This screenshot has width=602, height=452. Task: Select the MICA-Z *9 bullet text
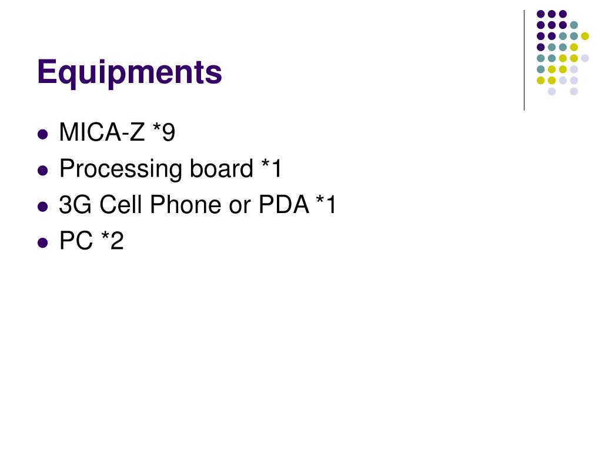tap(117, 132)
